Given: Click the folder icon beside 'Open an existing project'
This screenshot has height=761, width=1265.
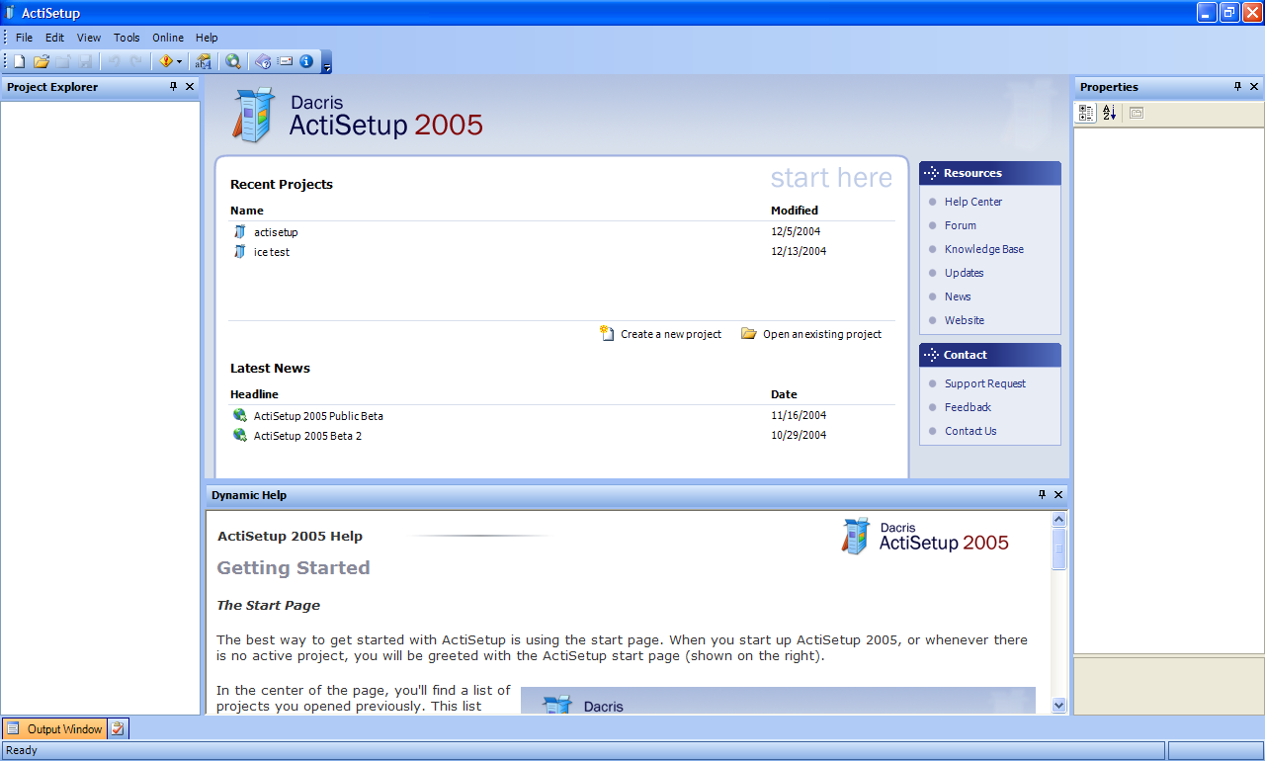Looking at the screenshot, I should tap(749, 333).
